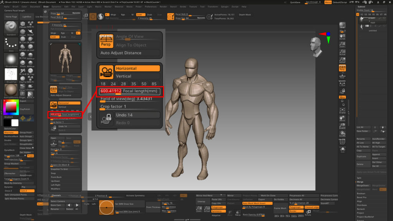This screenshot has height=221, width=393.
Task: Toggle the Persp perspective icon in the enlarged panel
Action: (x=106, y=41)
